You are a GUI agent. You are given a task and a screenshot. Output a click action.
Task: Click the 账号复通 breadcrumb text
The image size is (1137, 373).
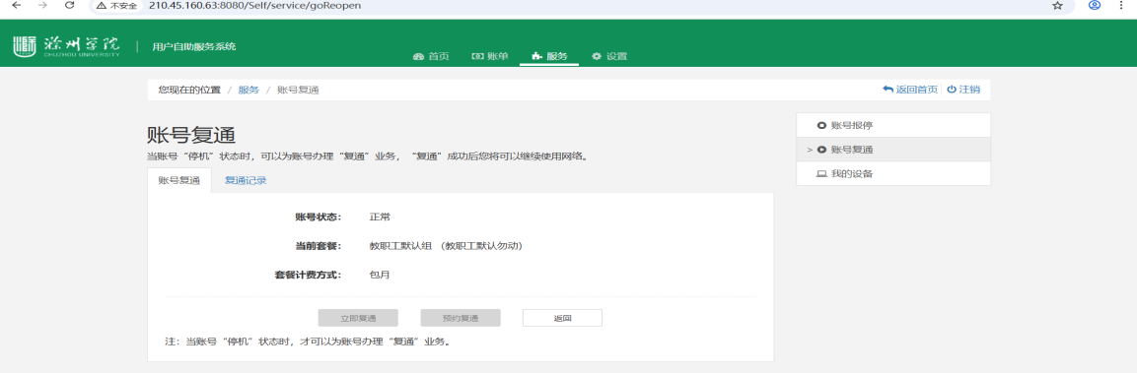point(298,90)
